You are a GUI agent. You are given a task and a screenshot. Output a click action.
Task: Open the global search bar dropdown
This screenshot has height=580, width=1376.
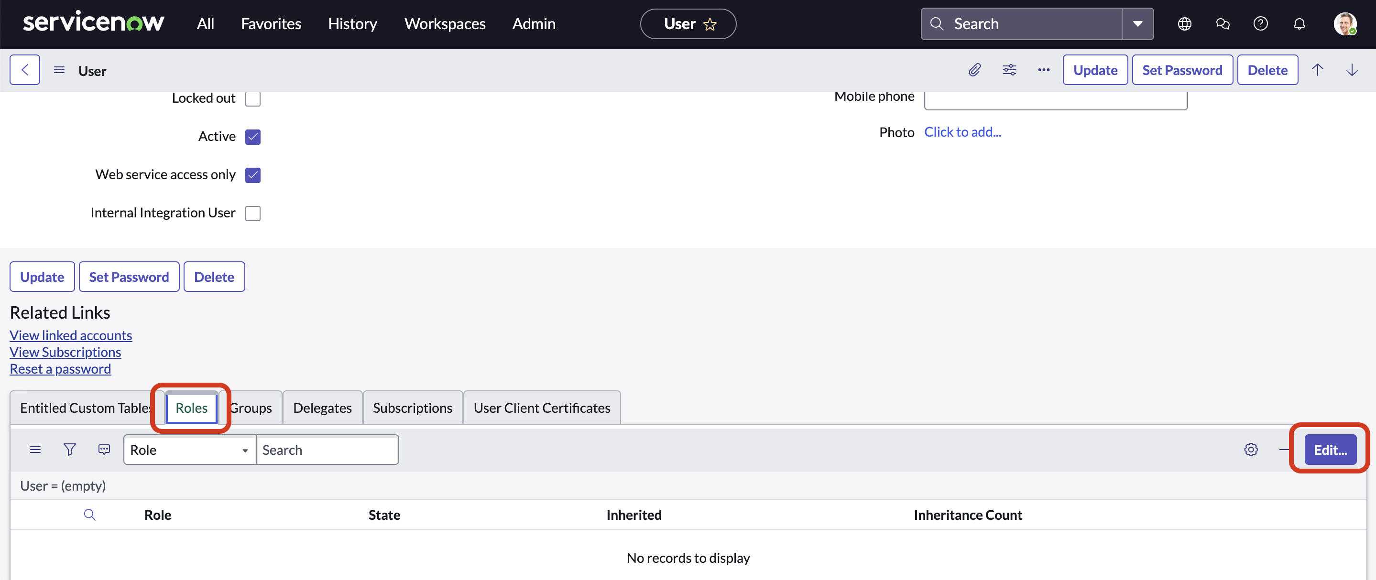click(1140, 24)
